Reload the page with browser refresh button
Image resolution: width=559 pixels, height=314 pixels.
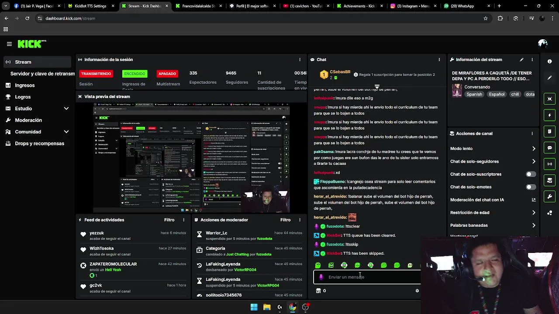(x=27, y=18)
